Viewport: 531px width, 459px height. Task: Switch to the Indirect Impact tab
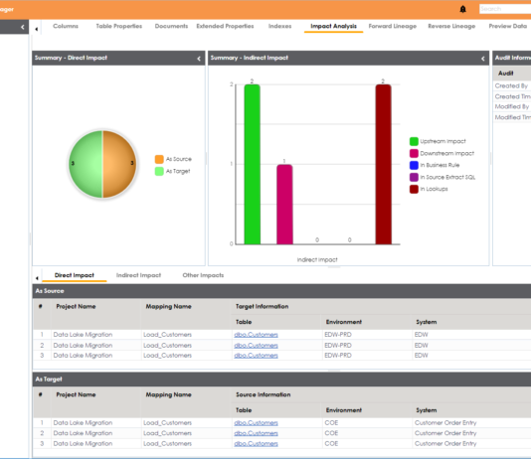(138, 275)
